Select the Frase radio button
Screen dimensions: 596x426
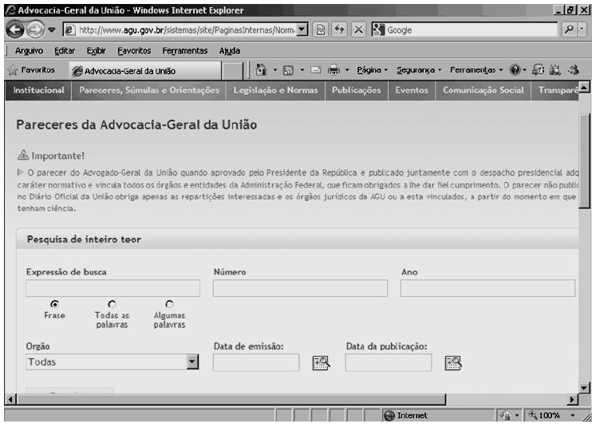(55, 304)
